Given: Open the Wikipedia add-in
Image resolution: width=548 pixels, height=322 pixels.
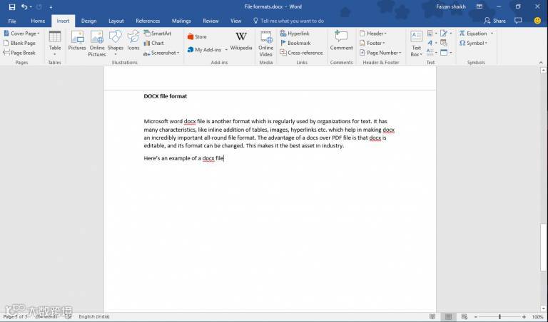Looking at the screenshot, I should pos(241,41).
